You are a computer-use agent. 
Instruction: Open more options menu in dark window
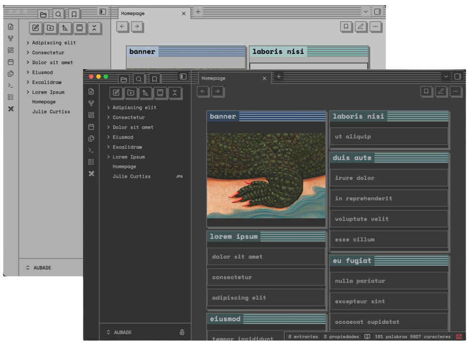[456, 91]
